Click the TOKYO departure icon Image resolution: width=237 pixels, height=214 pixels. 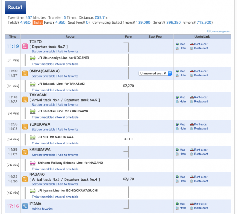tap(25, 46)
